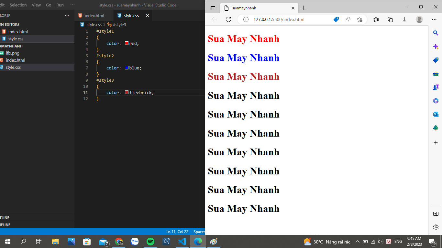Open the blue color picker swatch
442x248 pixels.
(x=127, y=68)
